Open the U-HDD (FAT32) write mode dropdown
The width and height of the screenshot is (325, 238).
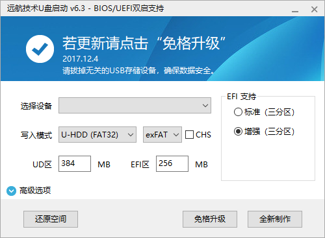[x=97, y=135]
